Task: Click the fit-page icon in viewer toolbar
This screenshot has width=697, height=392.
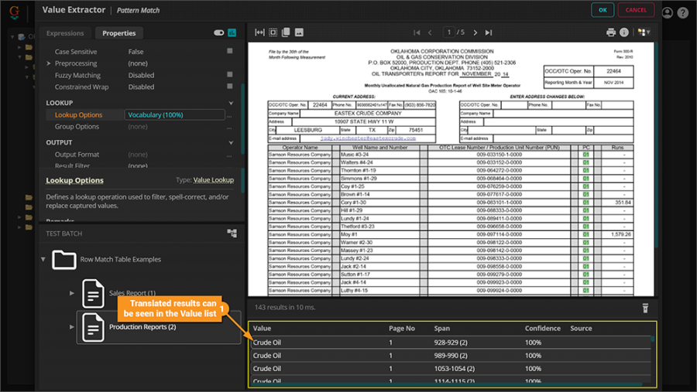Action: (273, 32)
